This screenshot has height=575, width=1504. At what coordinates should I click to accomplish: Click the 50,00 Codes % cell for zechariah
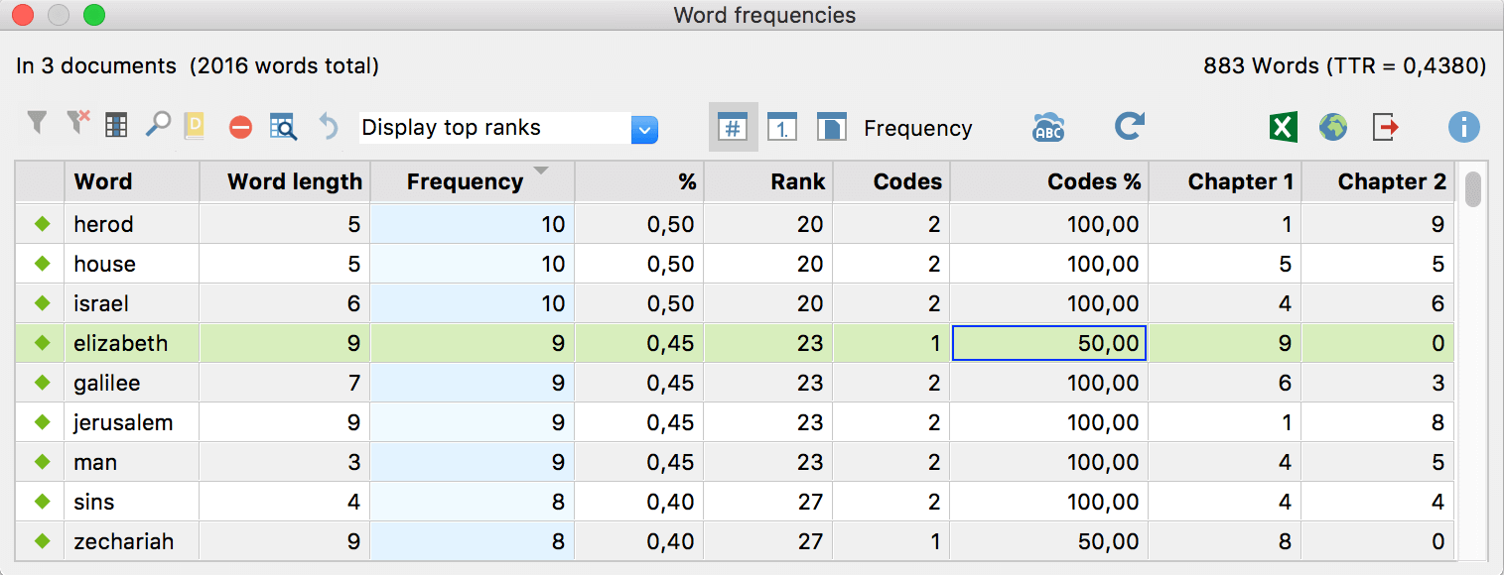coord(1049,541)
